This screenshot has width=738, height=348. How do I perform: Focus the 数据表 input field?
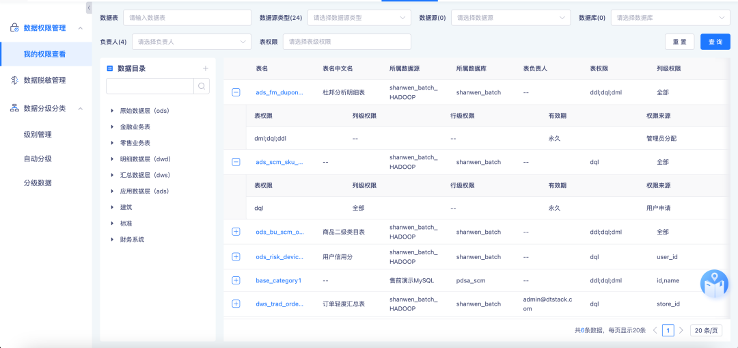pyautogui.click(x=187, y=18)
